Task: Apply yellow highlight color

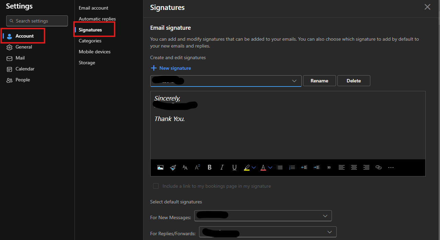Action: [x=246, y=168]
